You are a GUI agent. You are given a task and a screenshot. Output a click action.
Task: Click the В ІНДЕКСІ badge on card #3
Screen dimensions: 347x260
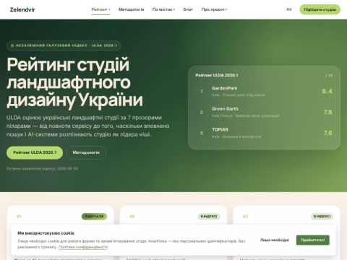pyautogui.click(x=322, y=217)
